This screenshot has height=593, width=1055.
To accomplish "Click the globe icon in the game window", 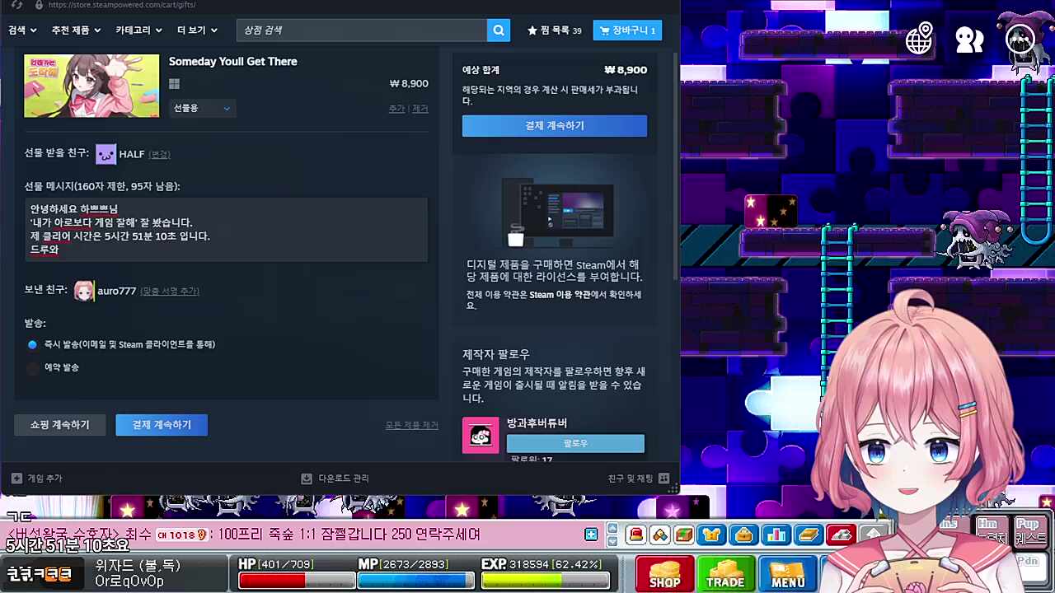I will point(919,39).
